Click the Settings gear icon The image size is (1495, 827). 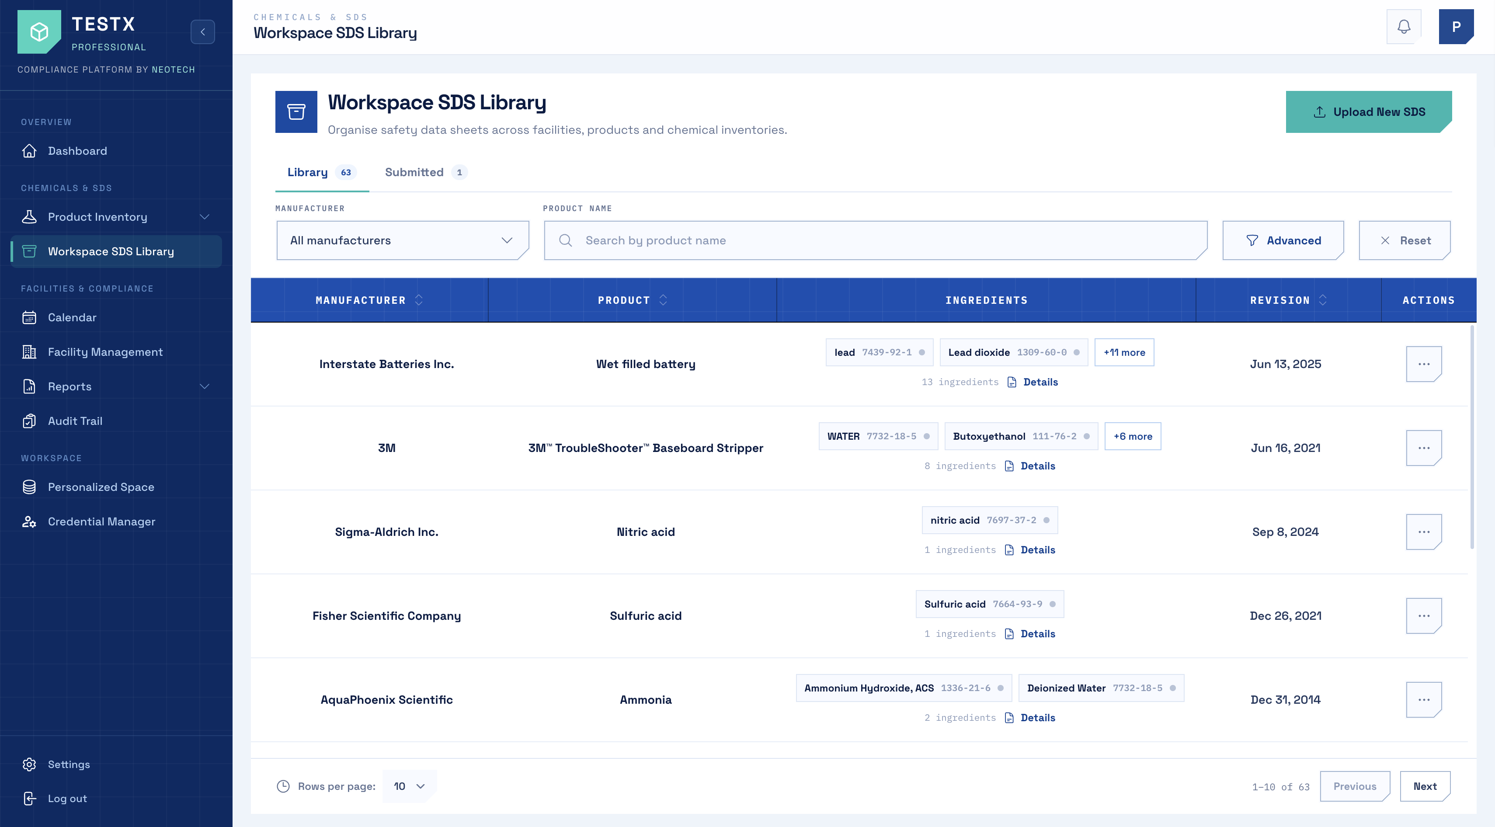click(29, 764)
